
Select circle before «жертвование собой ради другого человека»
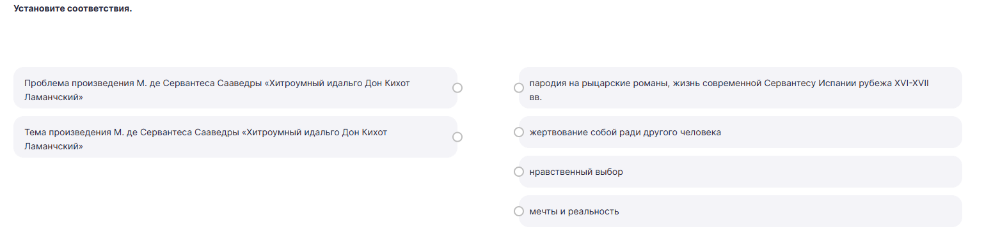(519, 132)
